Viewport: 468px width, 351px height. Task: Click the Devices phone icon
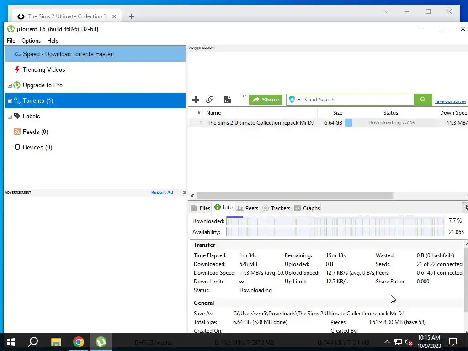(x=17, y=147)
